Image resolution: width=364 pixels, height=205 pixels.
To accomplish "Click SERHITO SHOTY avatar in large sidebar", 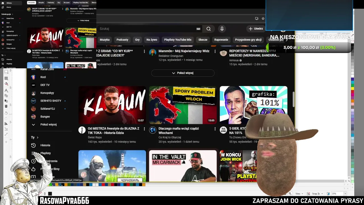I will pyautogui.click(x=33, y=101).
